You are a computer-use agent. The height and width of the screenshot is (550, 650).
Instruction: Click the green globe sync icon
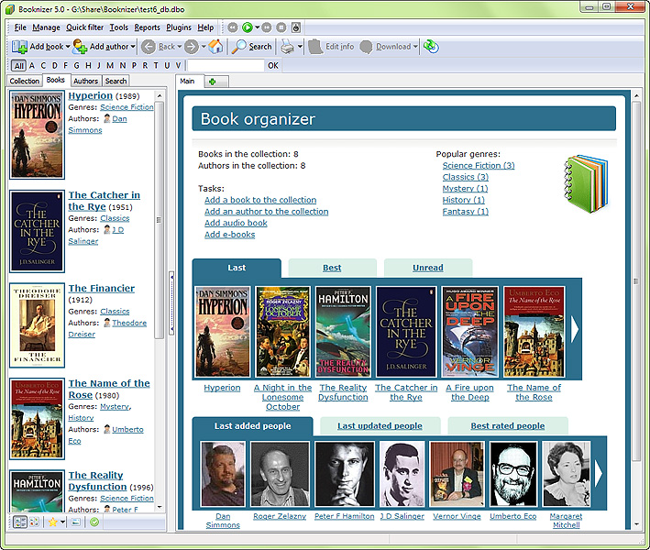click(x=431, y=47)
